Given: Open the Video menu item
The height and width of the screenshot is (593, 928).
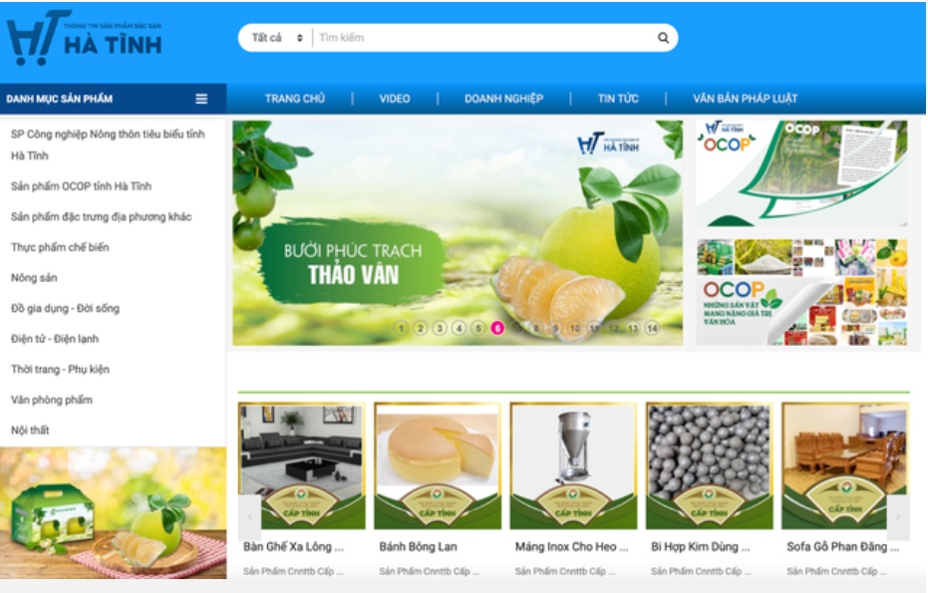Looking at the screenshot, I should tap(395, 99).
